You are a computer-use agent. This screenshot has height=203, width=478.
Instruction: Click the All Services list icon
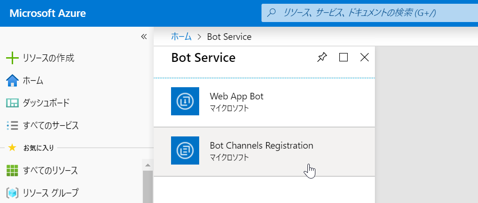point(12,125)
